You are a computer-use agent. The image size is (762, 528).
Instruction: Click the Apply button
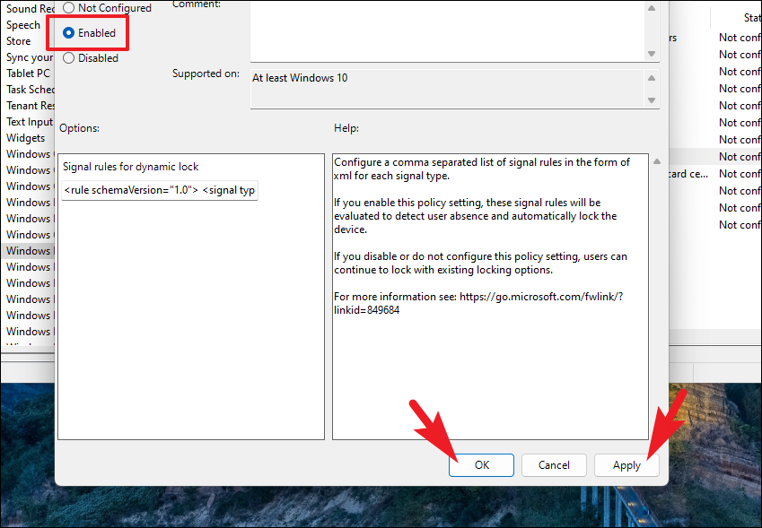pos(626,464)
